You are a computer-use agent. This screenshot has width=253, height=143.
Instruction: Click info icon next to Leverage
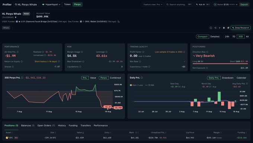[x=106, y=52]
